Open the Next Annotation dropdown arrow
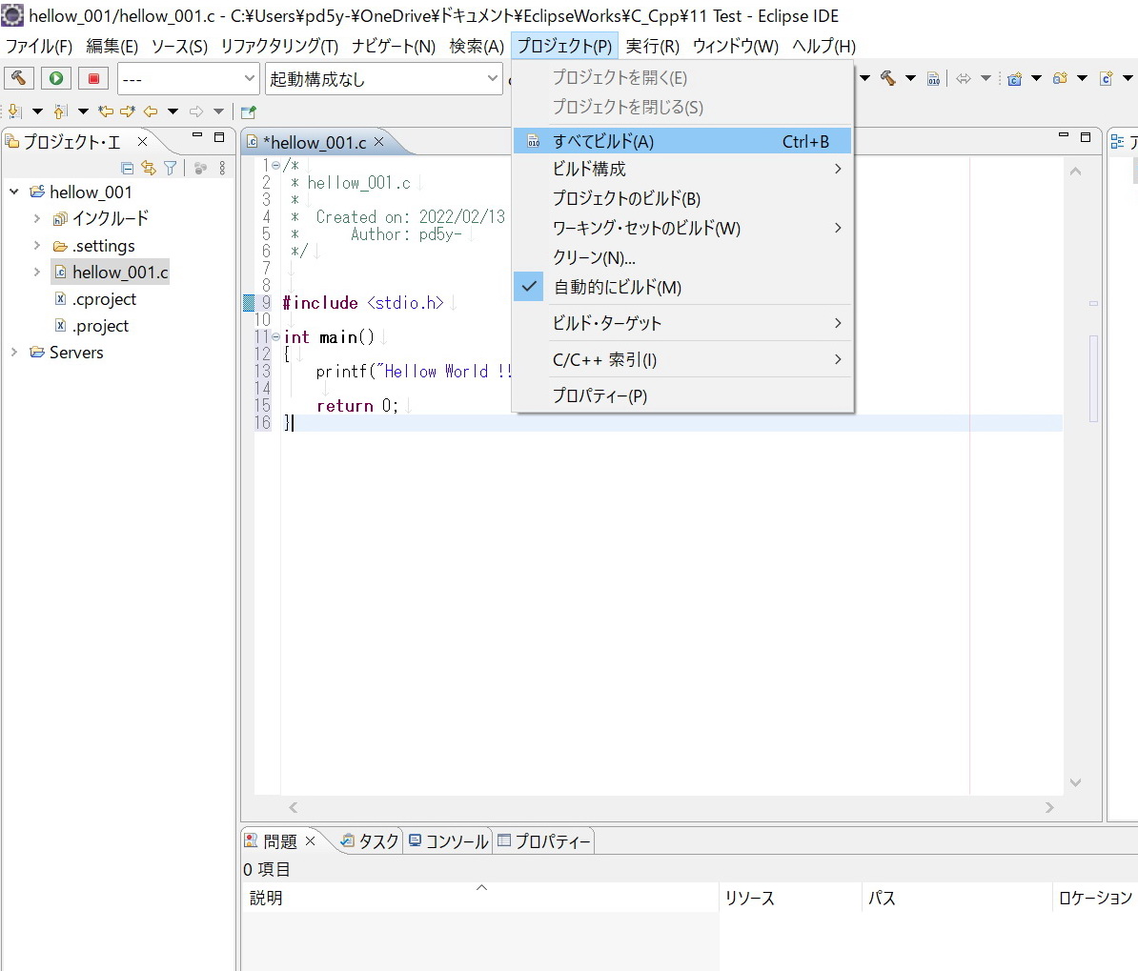This screenshot has width=1138, height=971. click(x=37, y=111)
